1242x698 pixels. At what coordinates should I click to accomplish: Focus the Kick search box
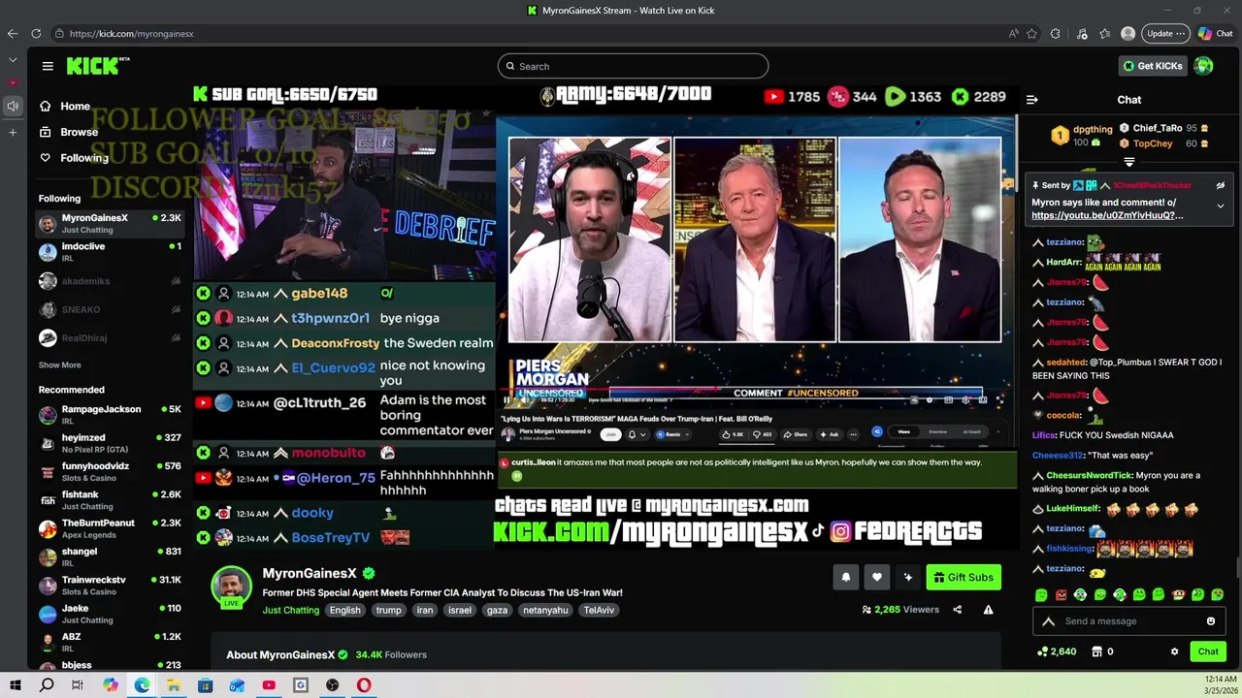(633, 66)
